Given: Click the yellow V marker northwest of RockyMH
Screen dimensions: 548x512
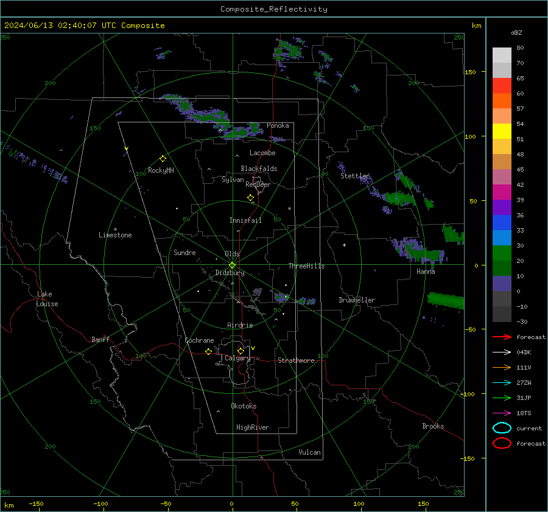Looking at the screenshot, I should [x=127, y=149].
